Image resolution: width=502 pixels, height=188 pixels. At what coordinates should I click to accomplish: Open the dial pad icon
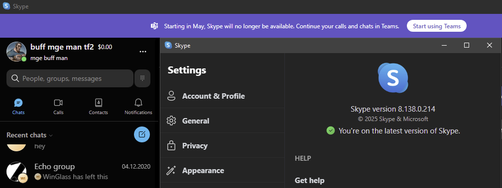(142, 78)
